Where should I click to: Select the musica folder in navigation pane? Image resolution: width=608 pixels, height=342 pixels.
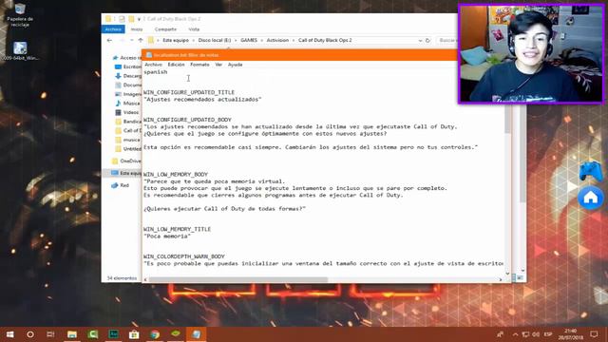point(128,140)
